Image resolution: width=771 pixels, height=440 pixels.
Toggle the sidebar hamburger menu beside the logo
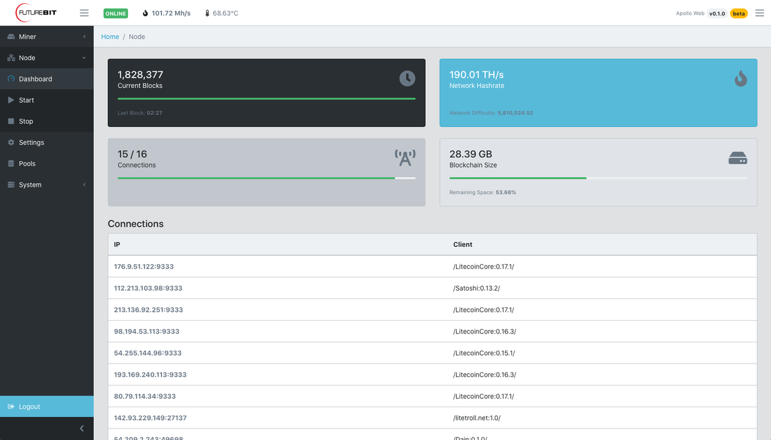click(x=84, y=13)
